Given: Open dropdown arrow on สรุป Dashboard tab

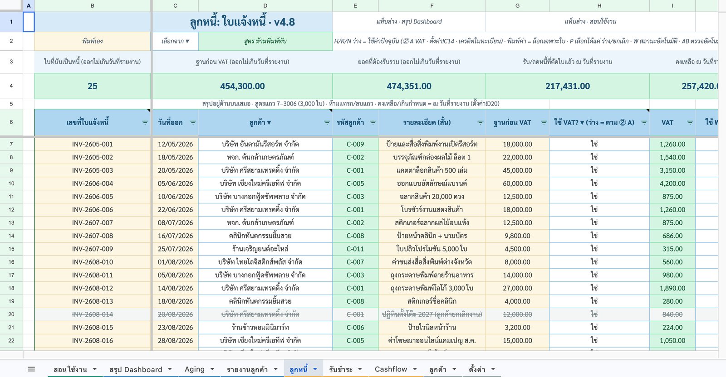Looking at the screenshot, I should click(x=170, y=369).
